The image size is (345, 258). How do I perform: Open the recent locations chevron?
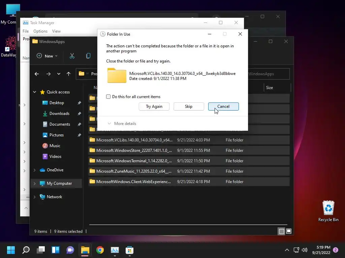pos(59,74)
